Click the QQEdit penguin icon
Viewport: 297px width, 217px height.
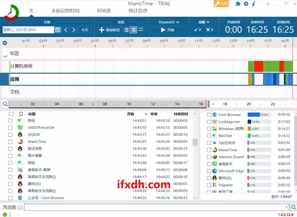tap(20, 135)
